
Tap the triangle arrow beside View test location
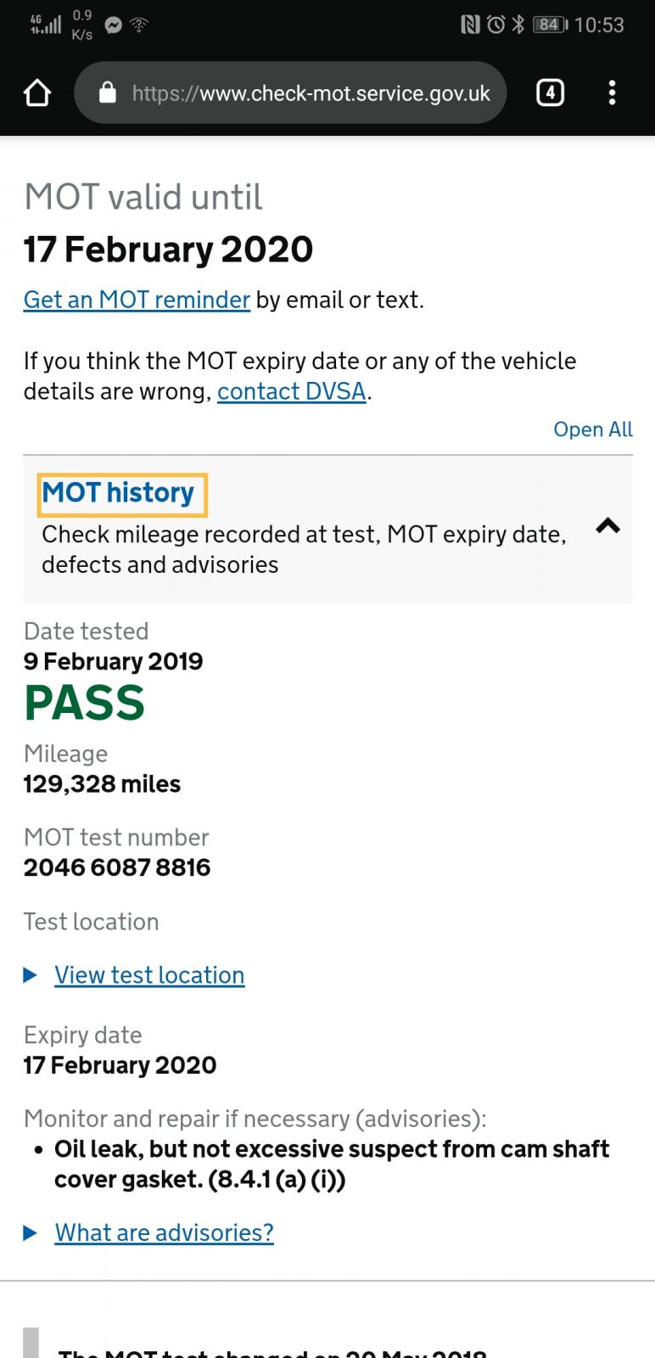coord(31,975)
